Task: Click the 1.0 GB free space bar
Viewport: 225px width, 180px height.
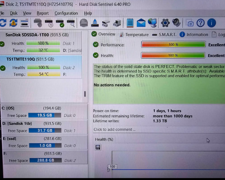Action: (45, 145)
